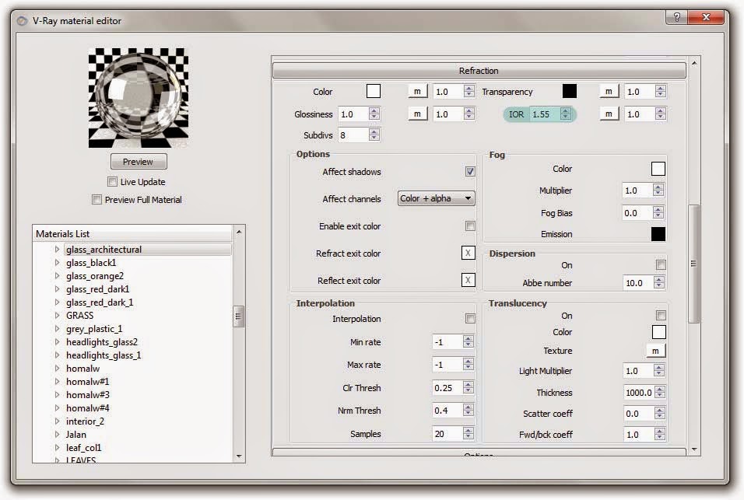Viewport: 744px width, 500px height.
Task: Click the Subdivs value field
Action: pos(353,135)
